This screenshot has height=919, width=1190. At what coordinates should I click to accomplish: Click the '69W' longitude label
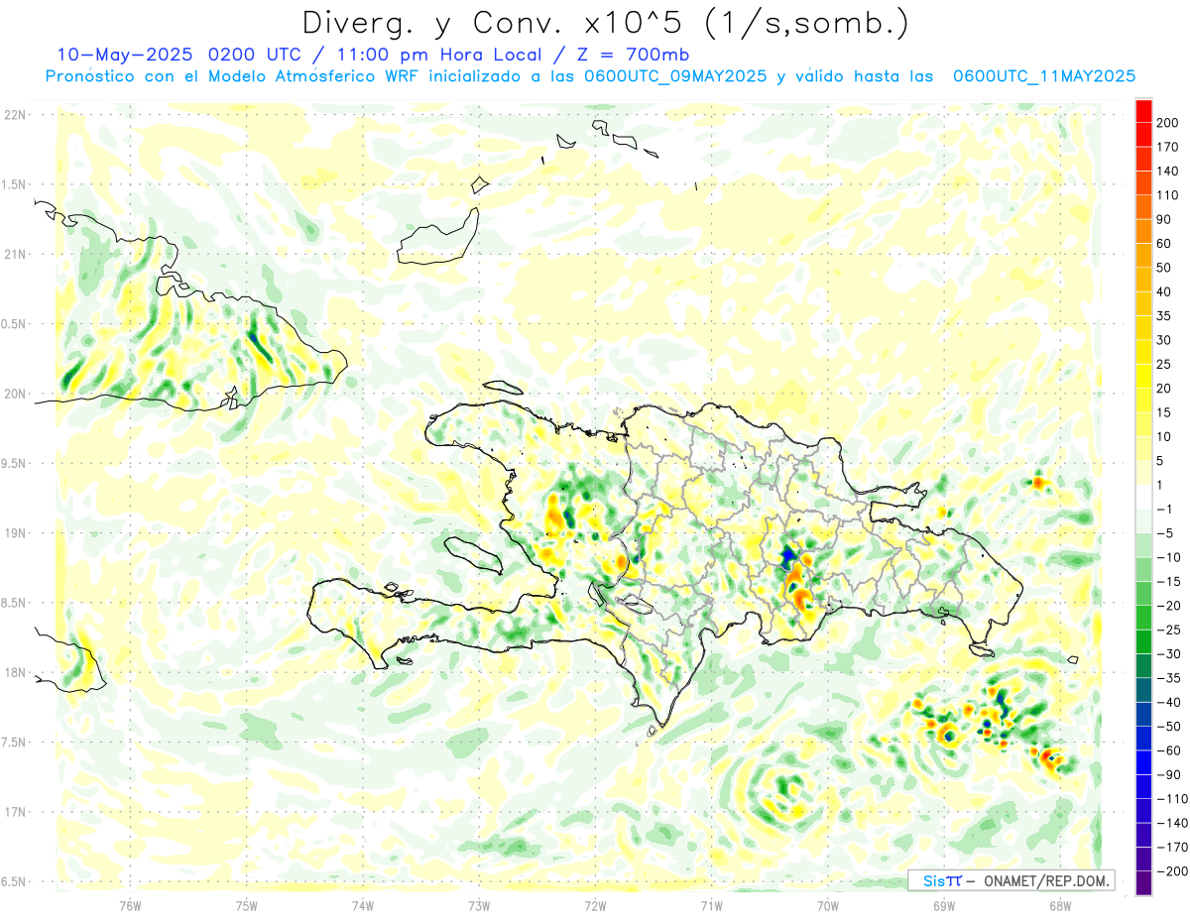point(944,904)
